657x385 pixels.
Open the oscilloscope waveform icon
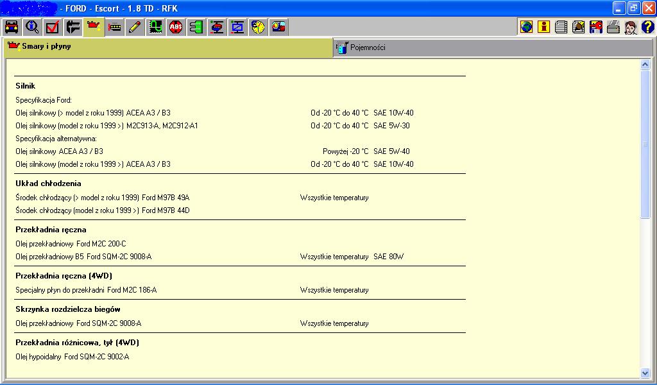click(x=155, y=27)
